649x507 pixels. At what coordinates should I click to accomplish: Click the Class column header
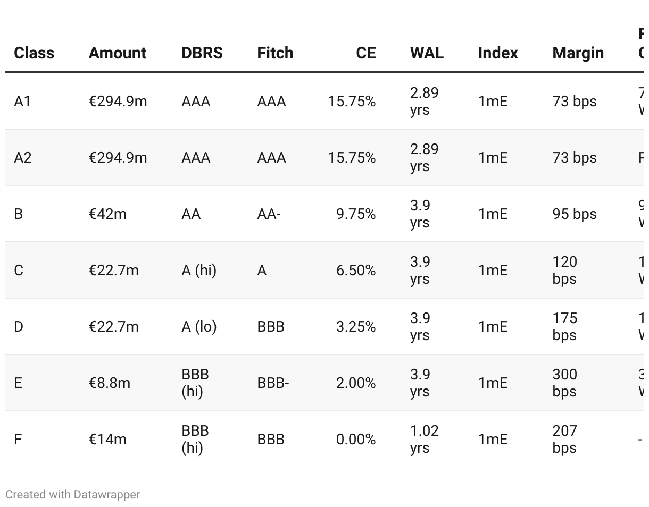[34, 53]
